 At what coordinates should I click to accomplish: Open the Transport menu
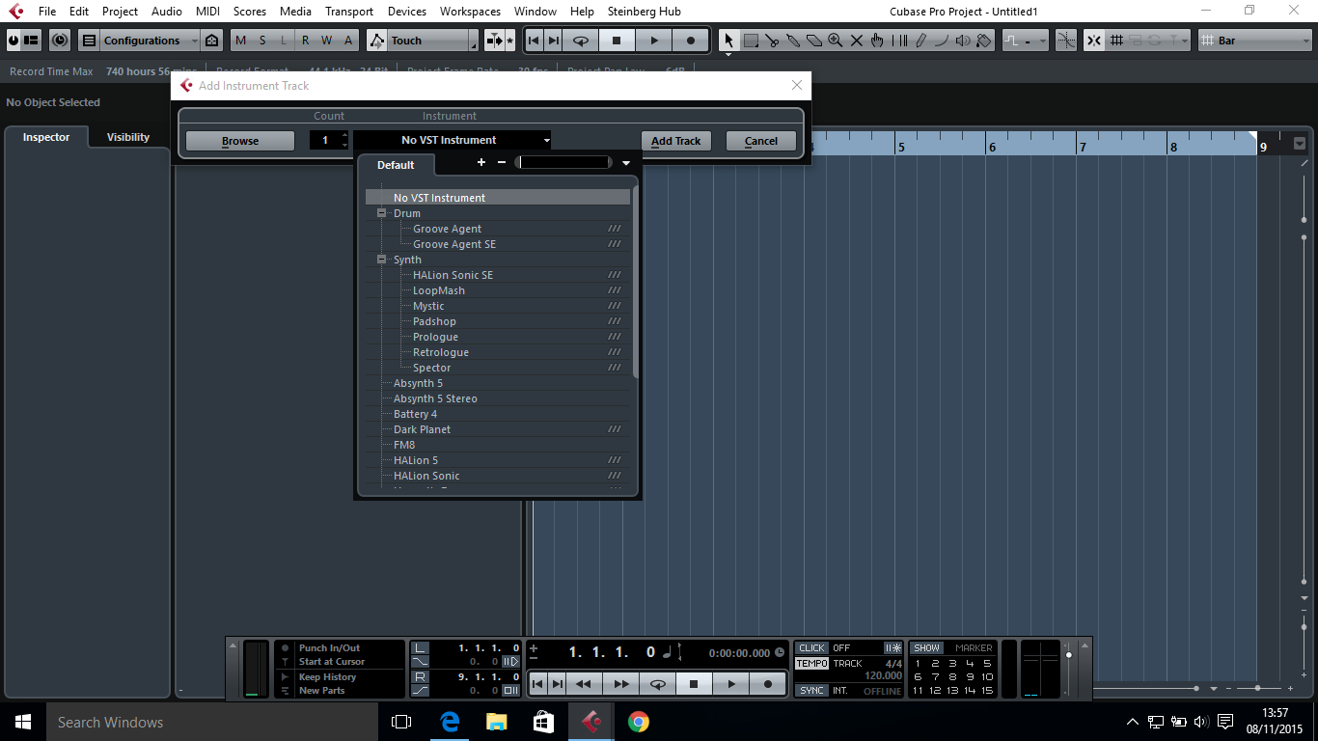[349, 12]
